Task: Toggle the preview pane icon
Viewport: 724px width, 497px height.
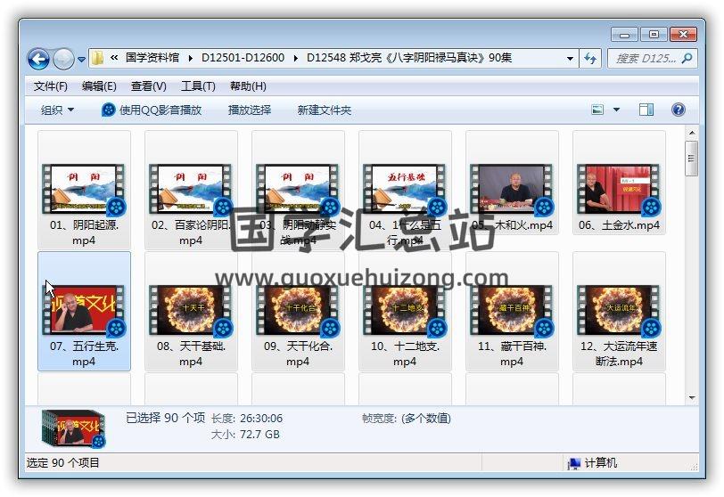Action: pyautogui.click(x=646, y=110)
